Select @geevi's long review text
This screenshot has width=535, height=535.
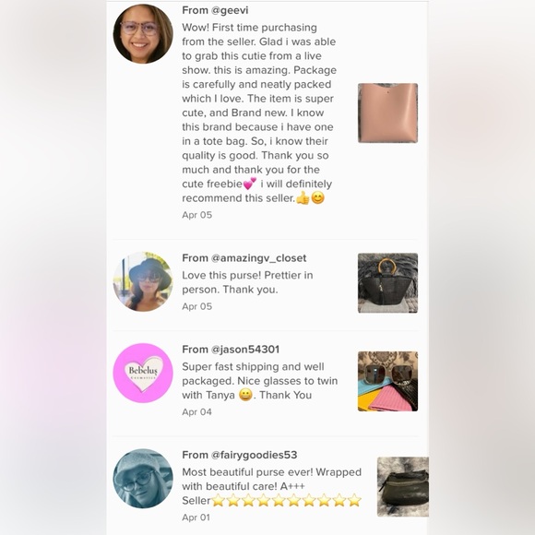tap(259, 113)
